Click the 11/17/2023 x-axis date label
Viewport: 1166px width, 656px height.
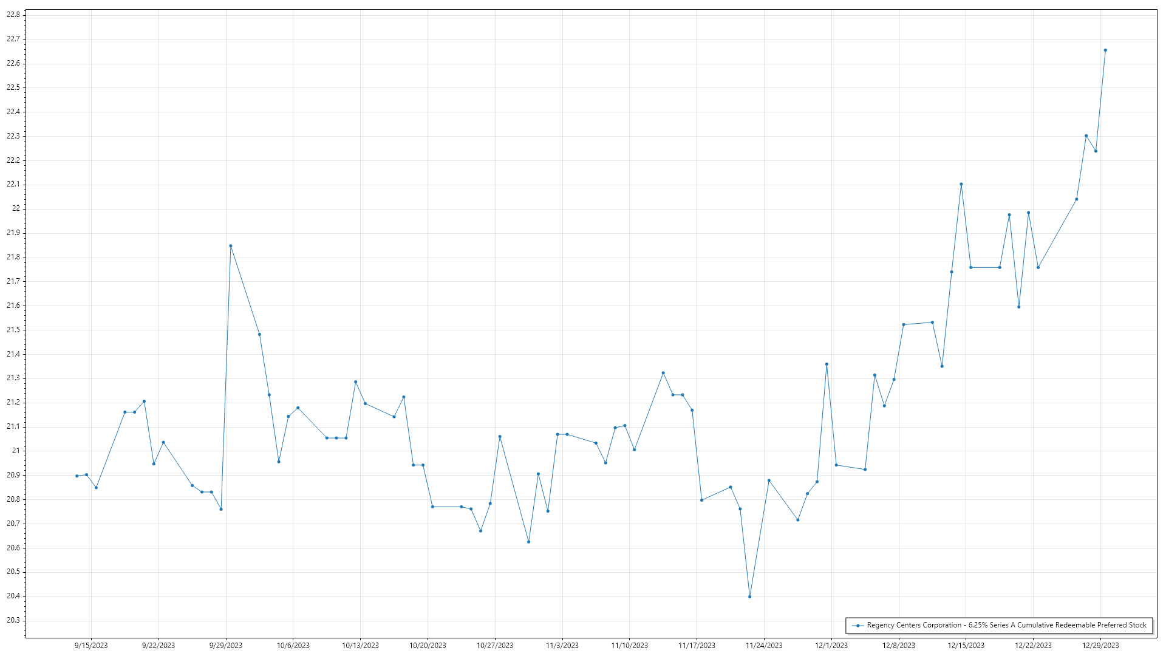tap(697, 646)
